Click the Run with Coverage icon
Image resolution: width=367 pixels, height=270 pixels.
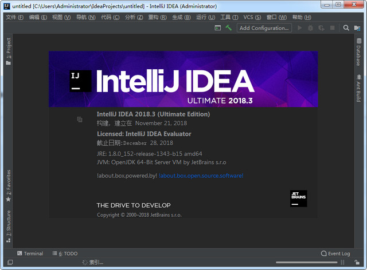[321, 27]
